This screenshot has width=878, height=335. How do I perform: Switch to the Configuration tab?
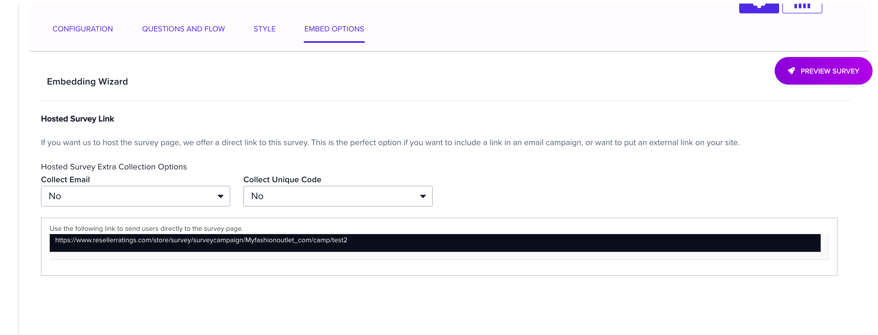click(x=83, y=29)
